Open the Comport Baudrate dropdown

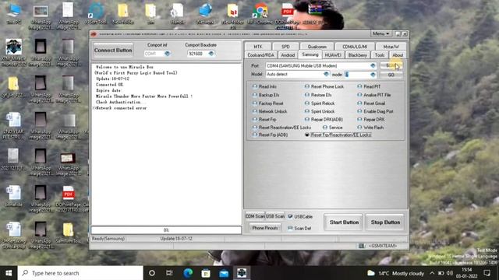211,54
